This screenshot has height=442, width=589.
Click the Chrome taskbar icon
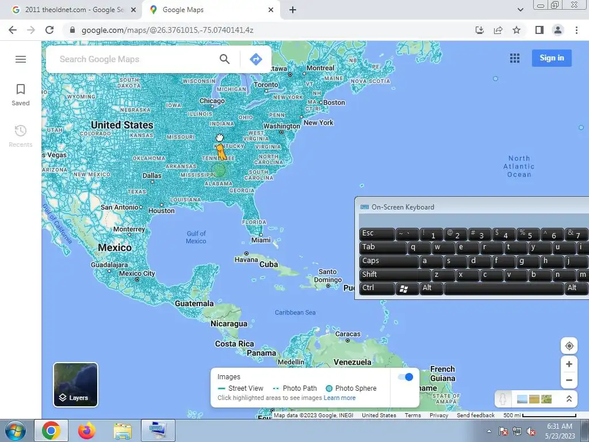tap(51, 430)
